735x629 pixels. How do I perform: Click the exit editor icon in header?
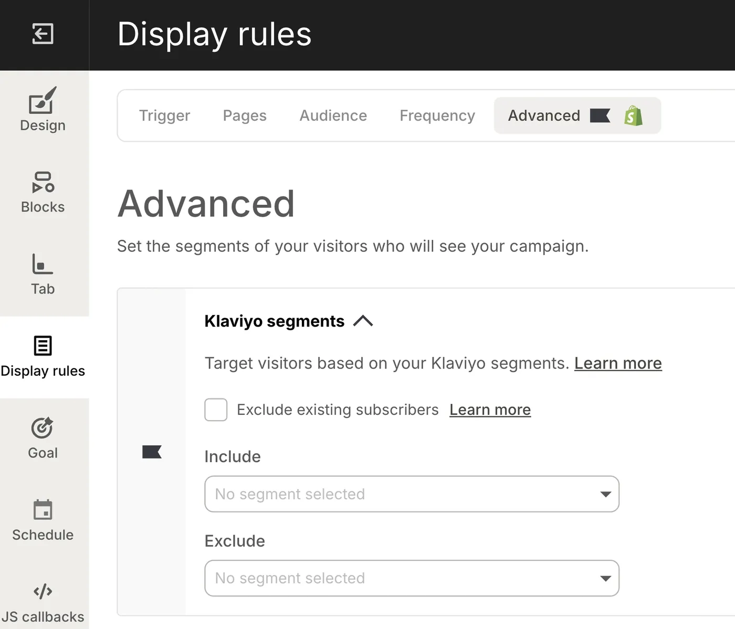point(43,34)
